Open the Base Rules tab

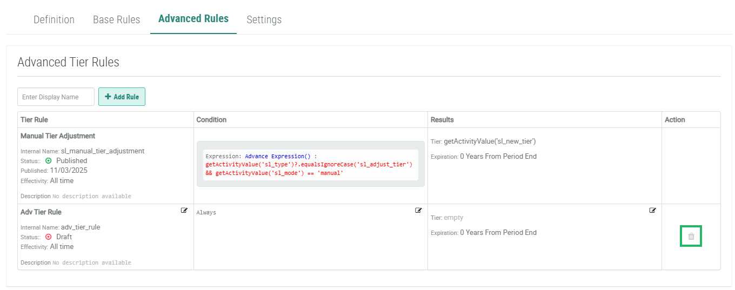click(x=116, y=20)
